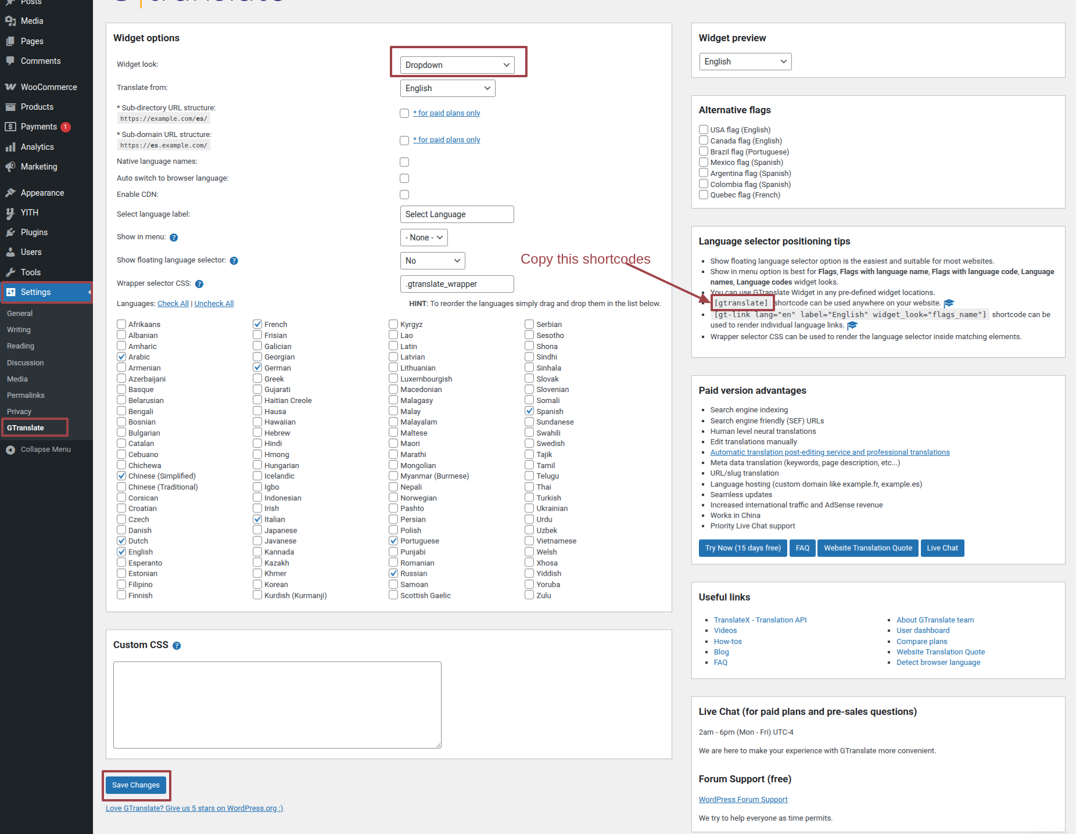Open the Widget look Dropdown selector
This screenshot has width=1076, height=834.
(x=457, y=65)
